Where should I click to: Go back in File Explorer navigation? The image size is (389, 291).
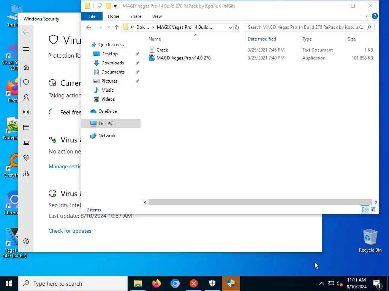pos(89,27)
